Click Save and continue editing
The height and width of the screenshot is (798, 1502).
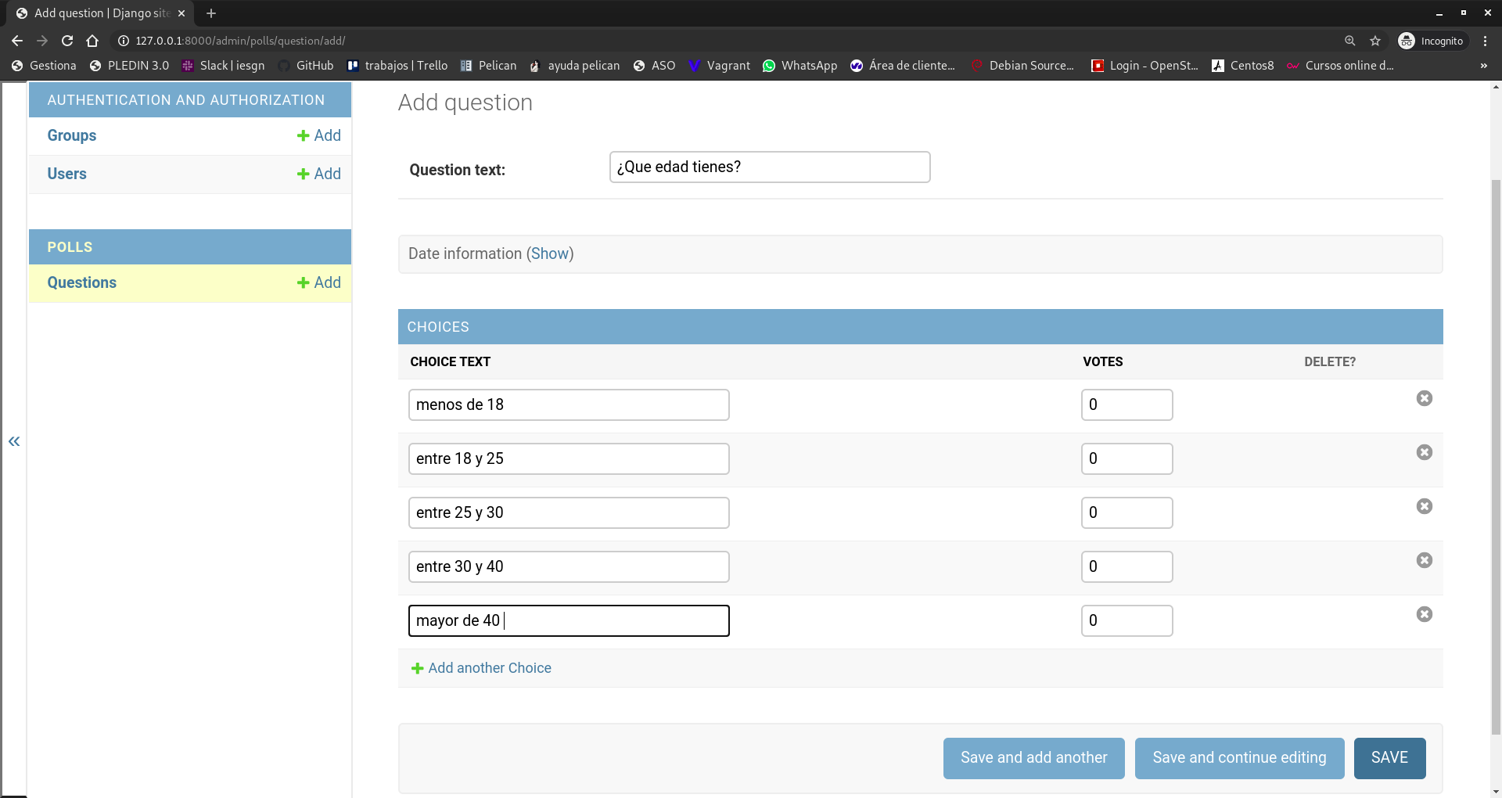coord(1239,757)
